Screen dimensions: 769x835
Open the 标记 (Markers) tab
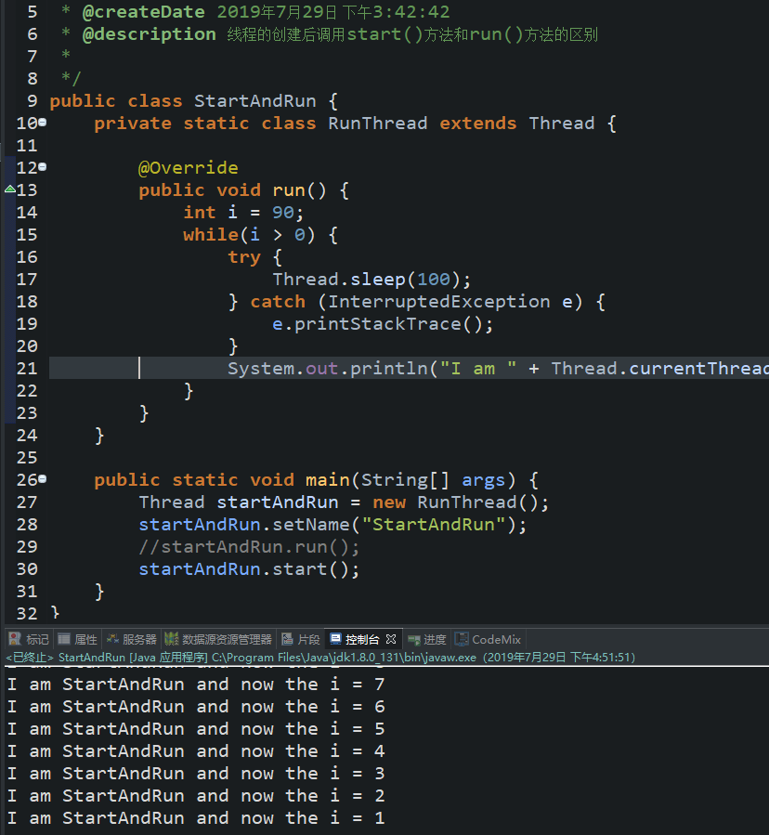pos(29,639)
